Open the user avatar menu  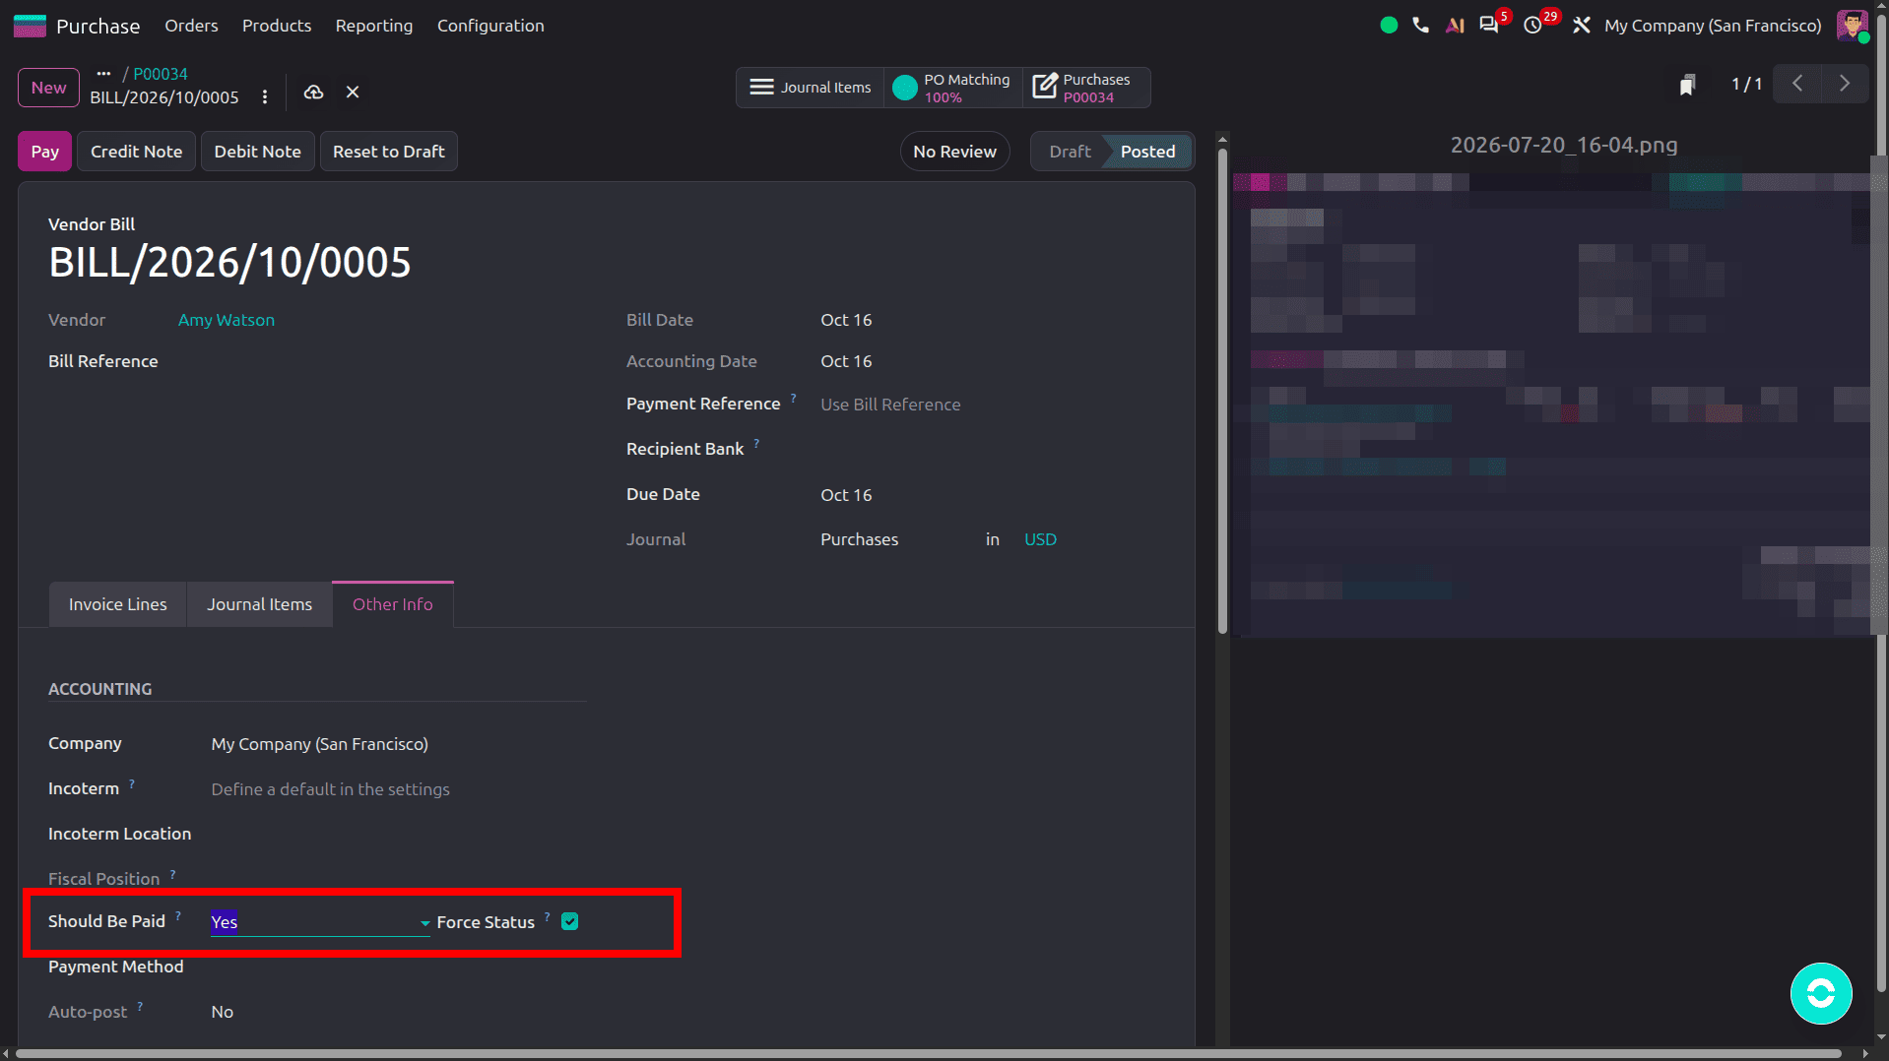tap(1852, 26)
